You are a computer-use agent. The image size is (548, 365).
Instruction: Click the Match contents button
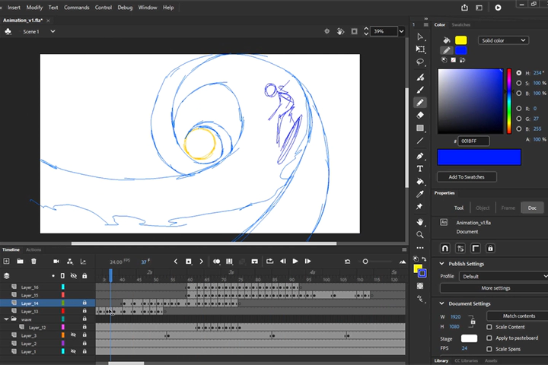tap(518, 316)
